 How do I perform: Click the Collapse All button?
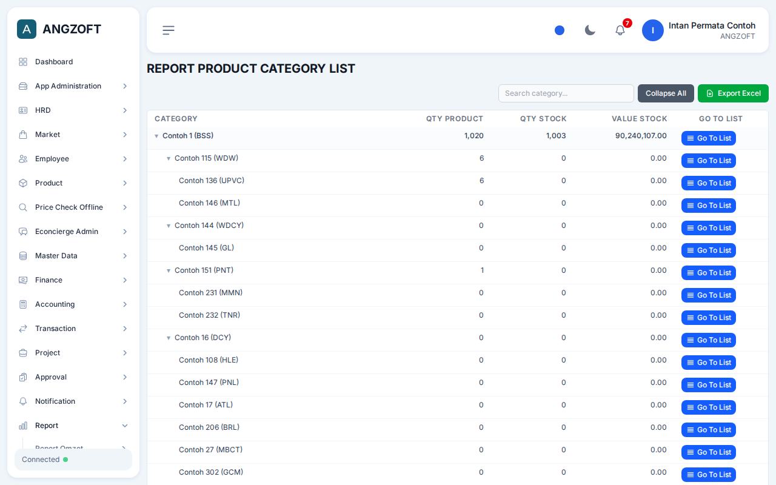pyautogui.click(x=666, y=93)
